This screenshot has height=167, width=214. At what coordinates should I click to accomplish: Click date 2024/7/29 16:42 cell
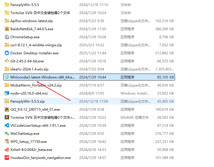coord(93,141)
